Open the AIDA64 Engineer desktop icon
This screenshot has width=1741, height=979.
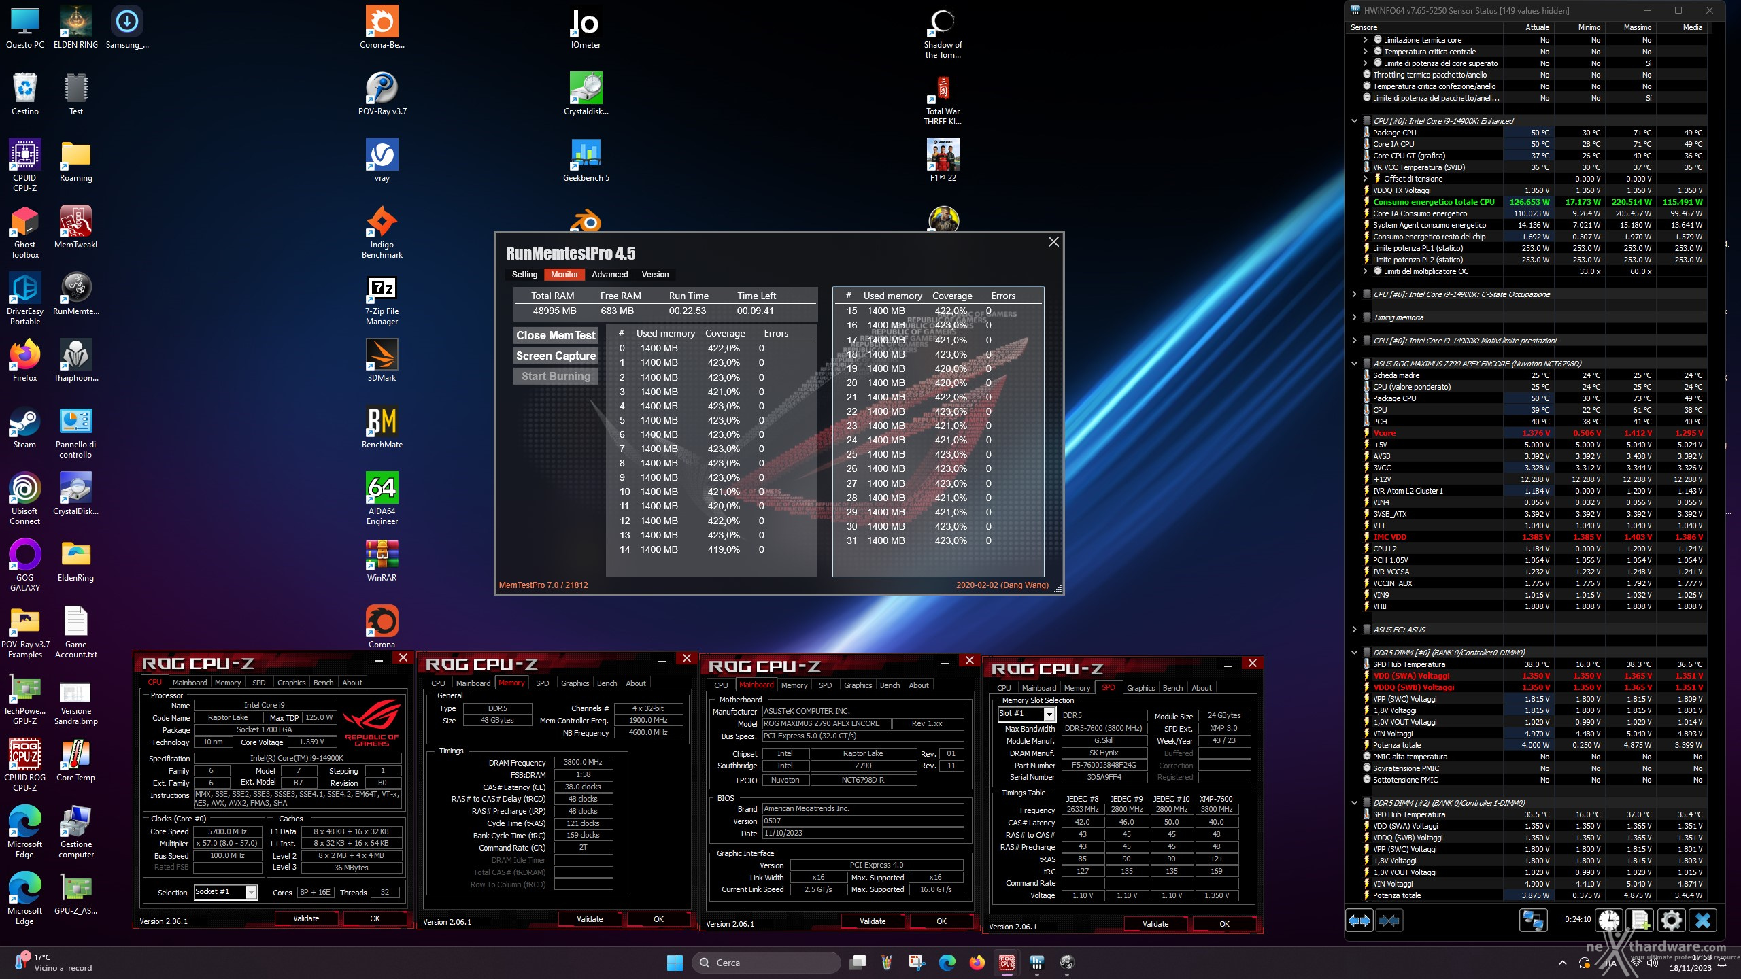click(382, 498)
